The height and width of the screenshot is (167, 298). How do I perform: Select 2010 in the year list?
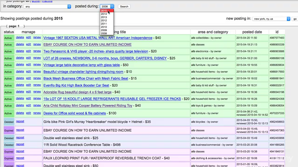point(107,27)
